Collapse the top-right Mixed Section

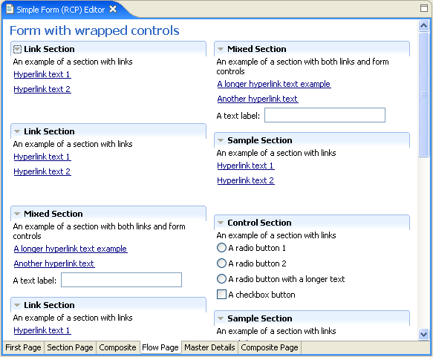click(x=221, y=49)
